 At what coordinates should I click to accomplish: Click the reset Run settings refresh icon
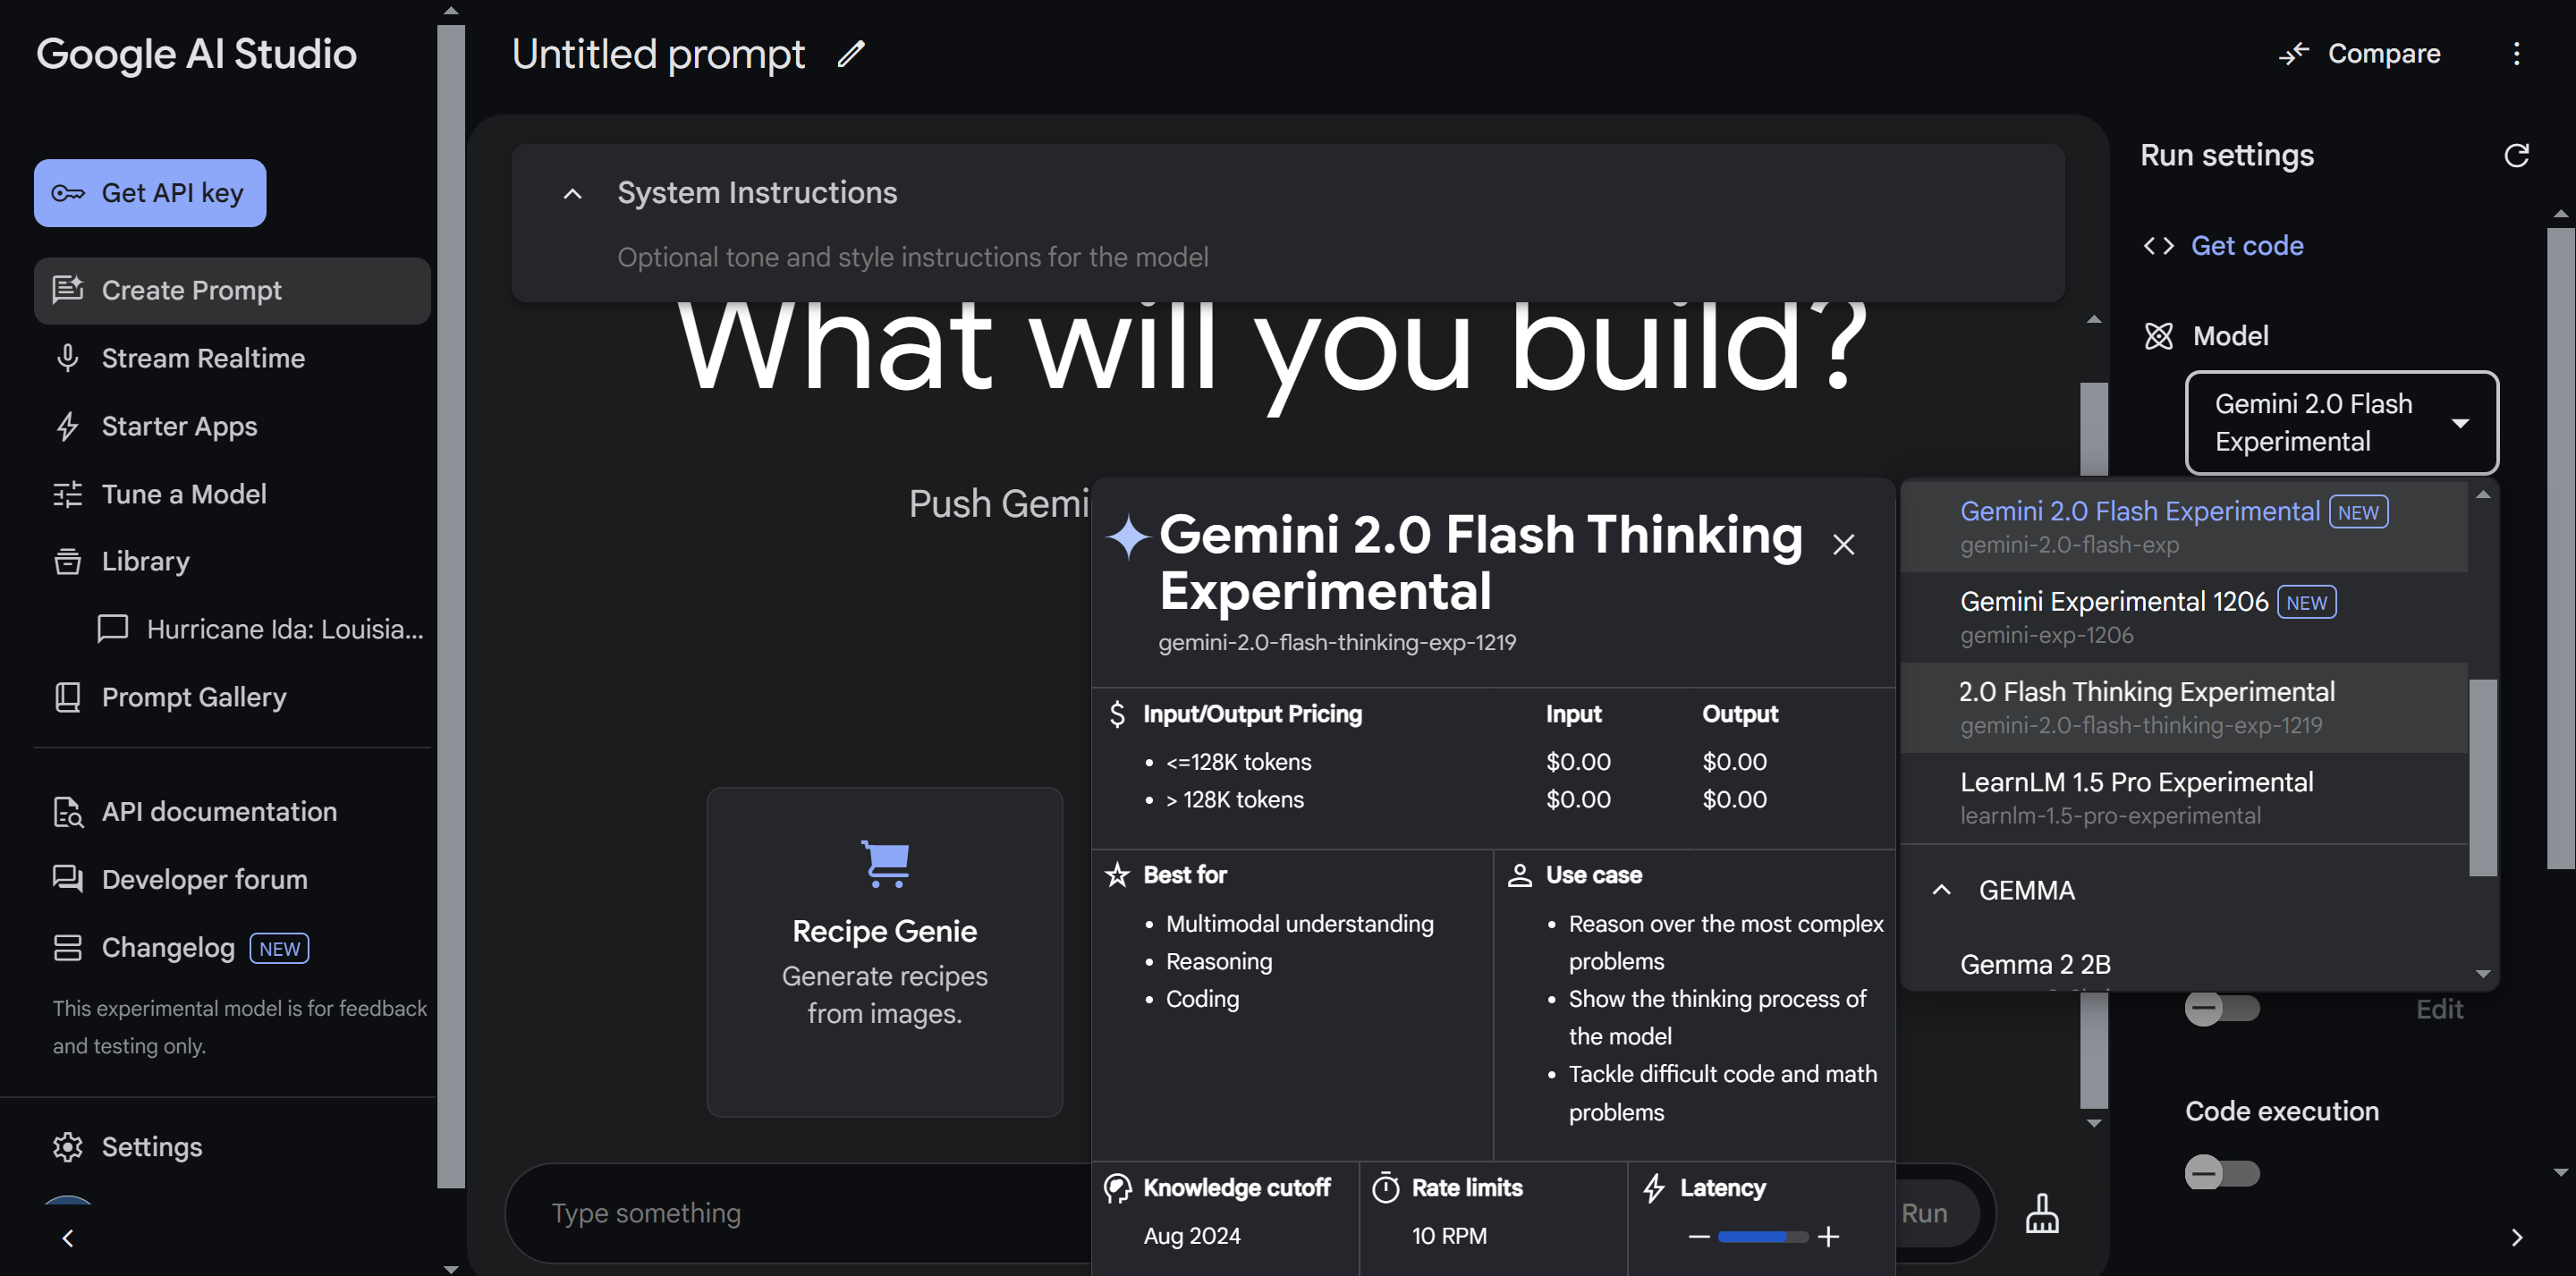click(x=2516, y=155)
